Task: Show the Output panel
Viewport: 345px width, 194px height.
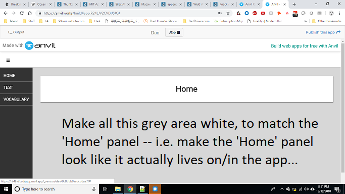Action: coord(16,32)
